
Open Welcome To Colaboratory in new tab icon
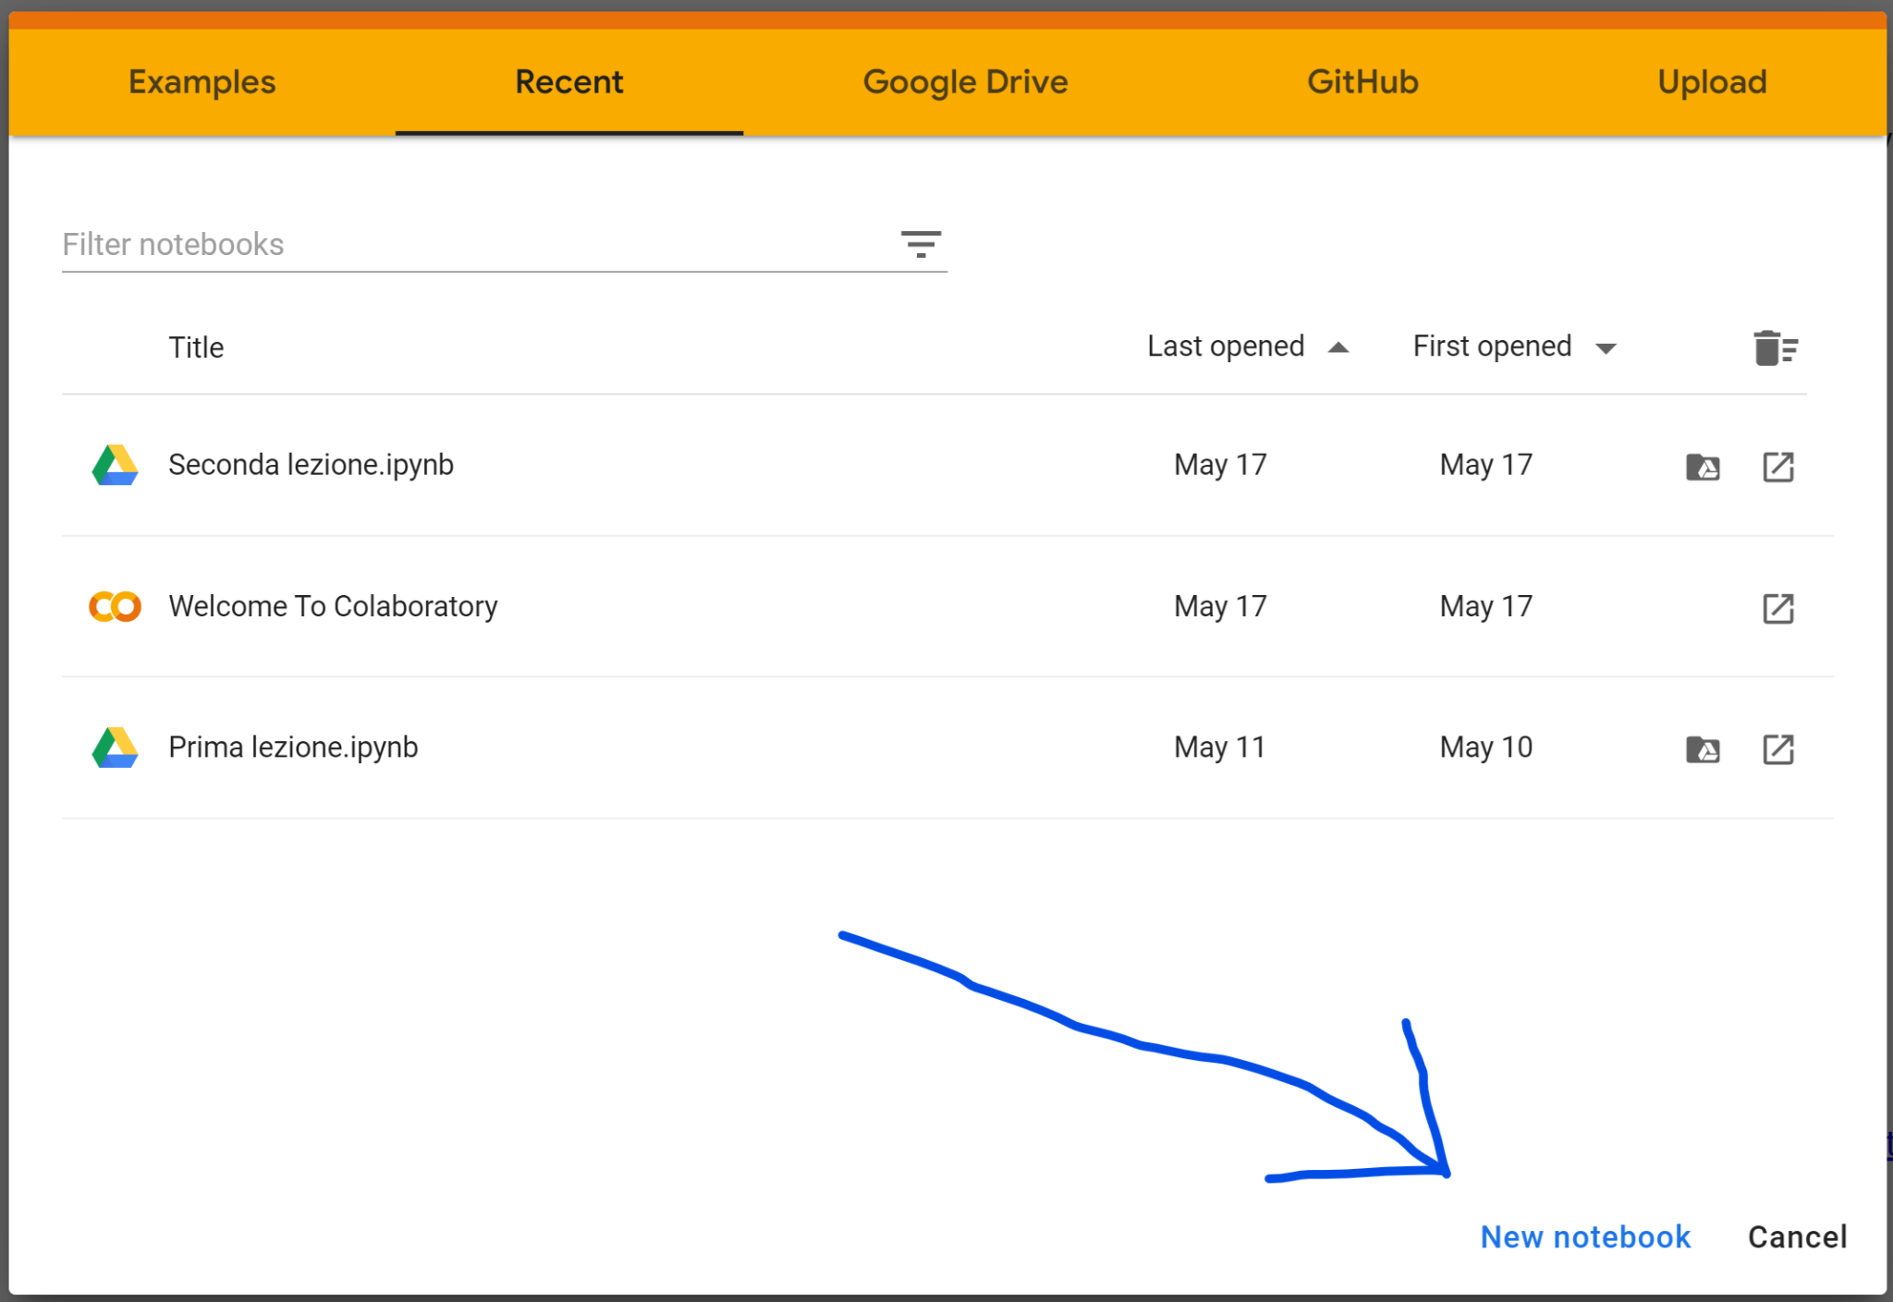[x=1777, y=608]
